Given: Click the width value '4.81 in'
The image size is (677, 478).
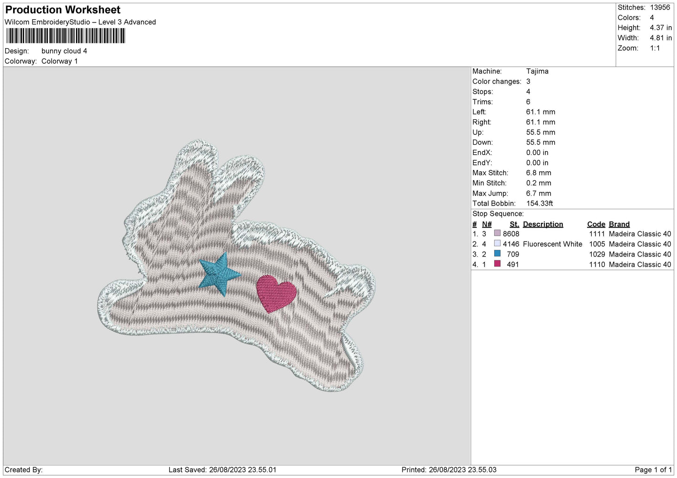Looking at the screenshot, I should pos(661,38).
